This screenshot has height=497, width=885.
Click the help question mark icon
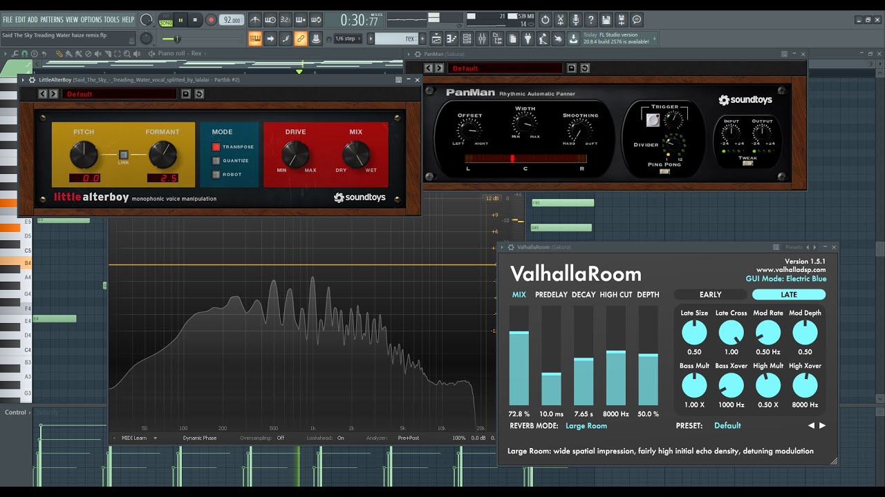click(591, 20)
